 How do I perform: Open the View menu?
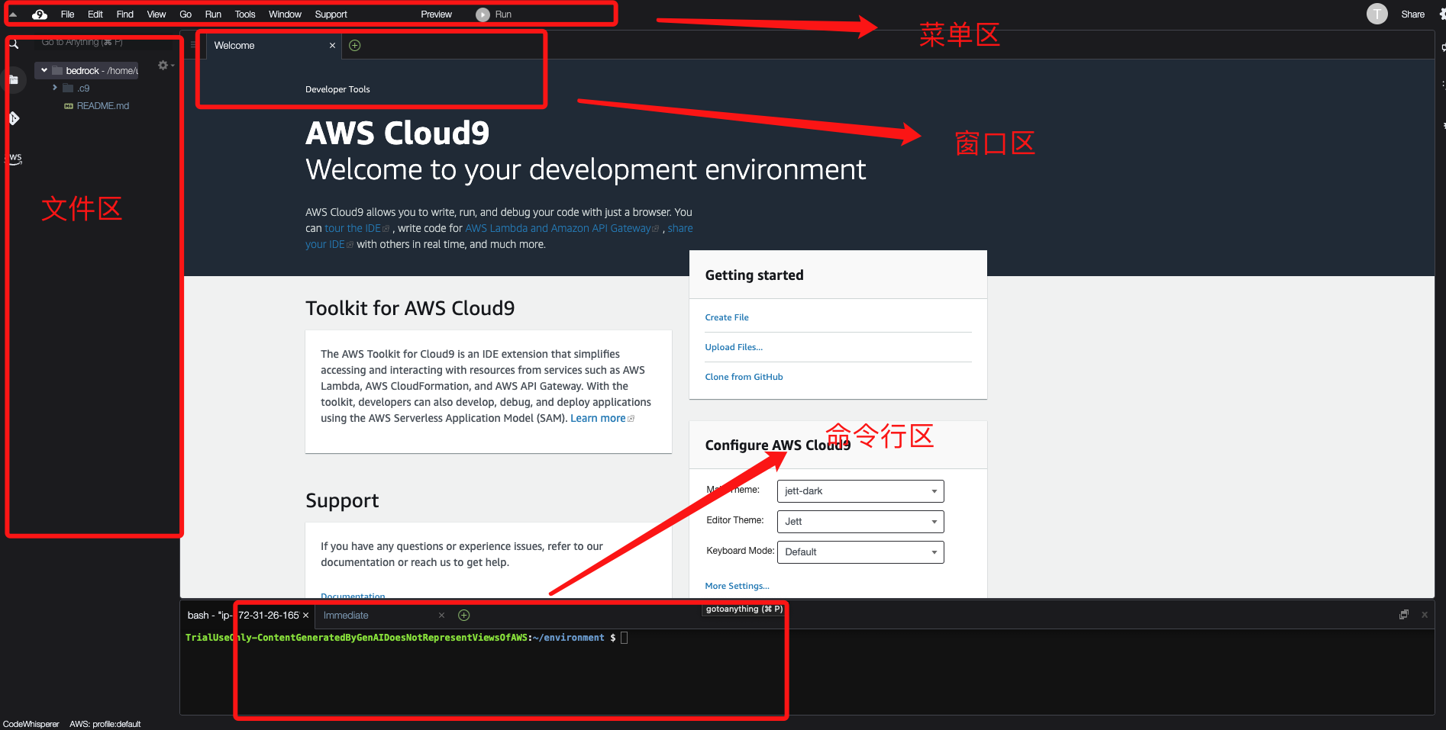(x=157, y=14)
